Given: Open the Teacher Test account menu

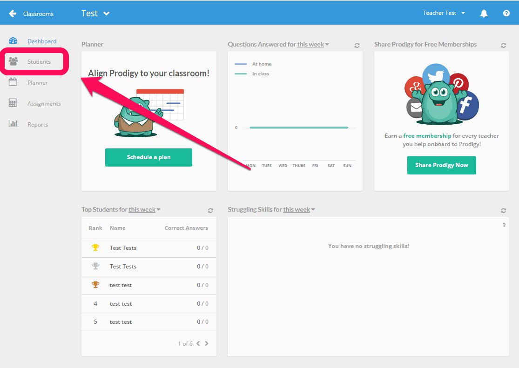Looking at the screenshot, I should (x=444, y=13).
